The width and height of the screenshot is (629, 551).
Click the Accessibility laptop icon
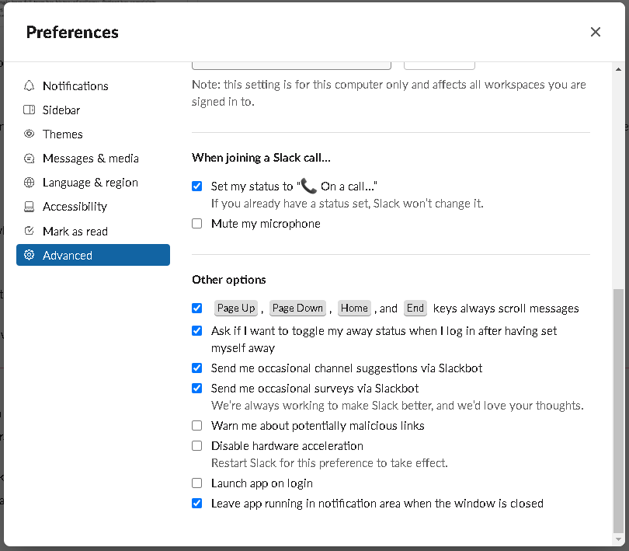(29, 207)
